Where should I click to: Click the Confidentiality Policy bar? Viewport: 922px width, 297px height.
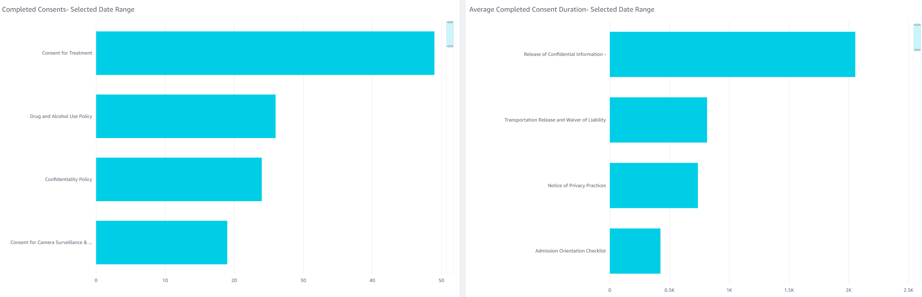(x=179, y=179)
